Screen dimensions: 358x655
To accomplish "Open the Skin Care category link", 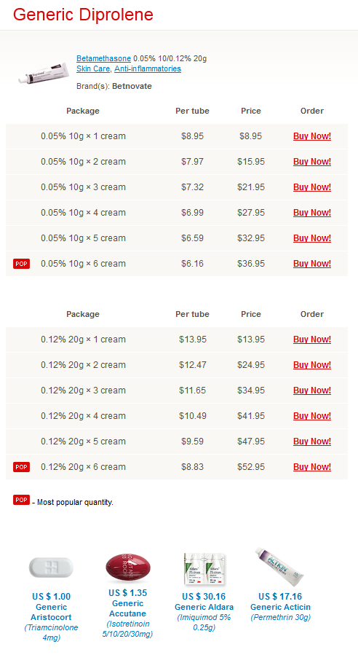I will point(93,69).
